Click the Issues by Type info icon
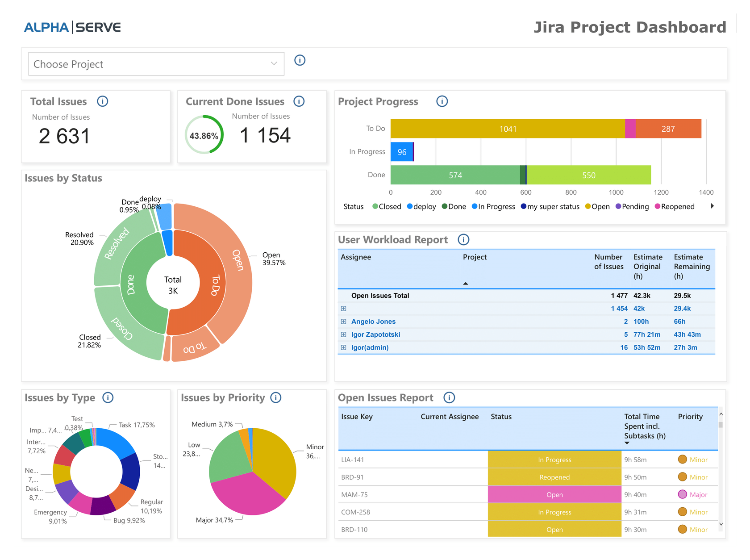Screen dimensions: 750x560 coord(108,398)
